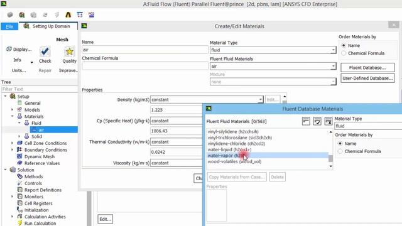This screenshot has height=226, width=402.
Task: Collapse the Materials tree node
Action: [x=12, y=116]
